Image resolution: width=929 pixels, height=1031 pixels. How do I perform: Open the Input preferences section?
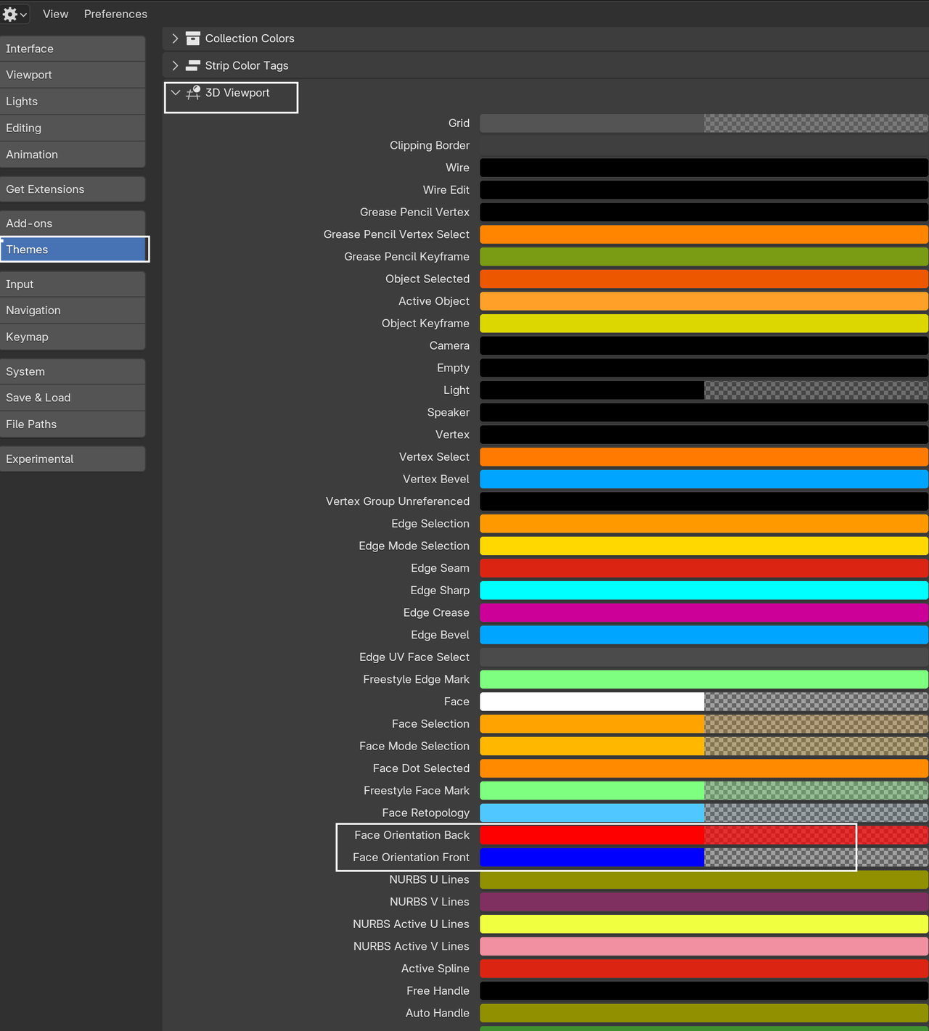(x=73, y=284)
